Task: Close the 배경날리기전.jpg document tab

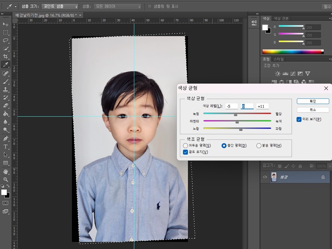Action: tap(80, 15)
